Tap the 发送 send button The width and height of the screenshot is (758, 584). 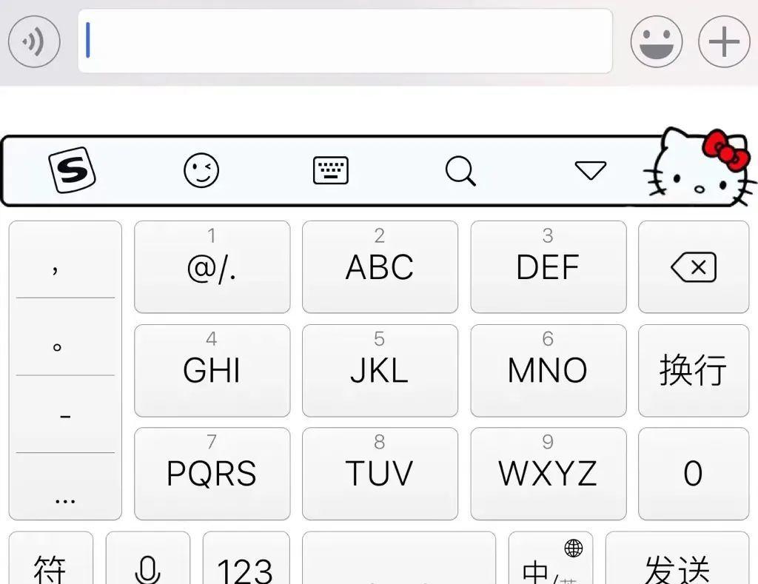(677, 558)
